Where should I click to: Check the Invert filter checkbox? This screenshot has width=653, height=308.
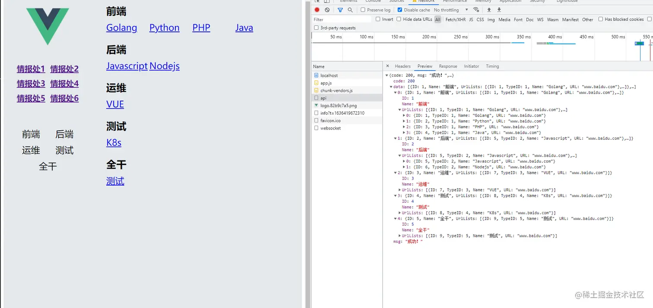[378, 19]
